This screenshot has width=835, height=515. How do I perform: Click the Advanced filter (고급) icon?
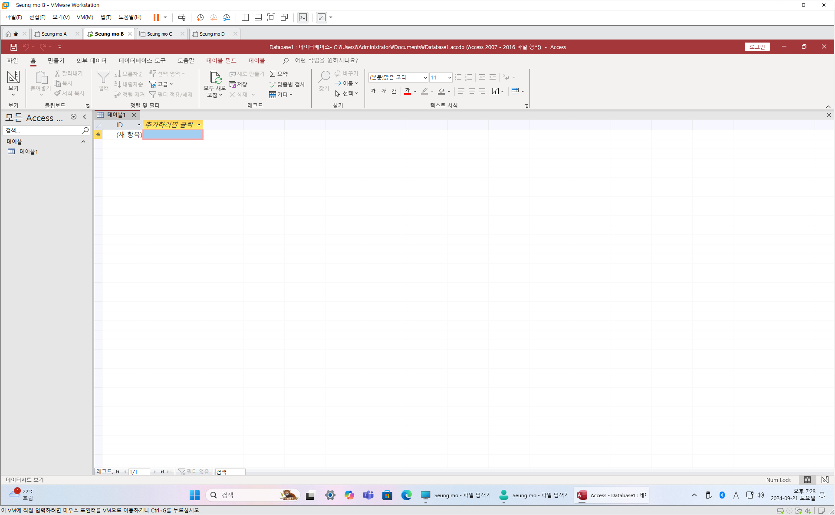(x=153, y=84)
